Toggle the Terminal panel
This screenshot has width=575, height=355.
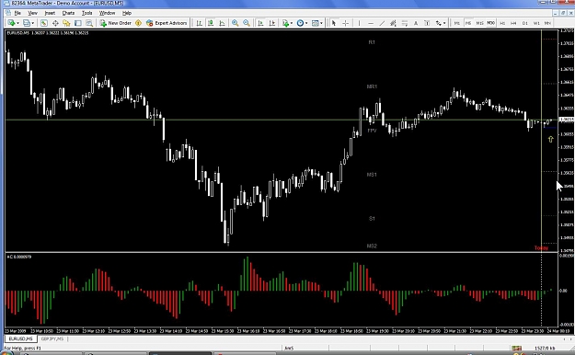(78, 23)
